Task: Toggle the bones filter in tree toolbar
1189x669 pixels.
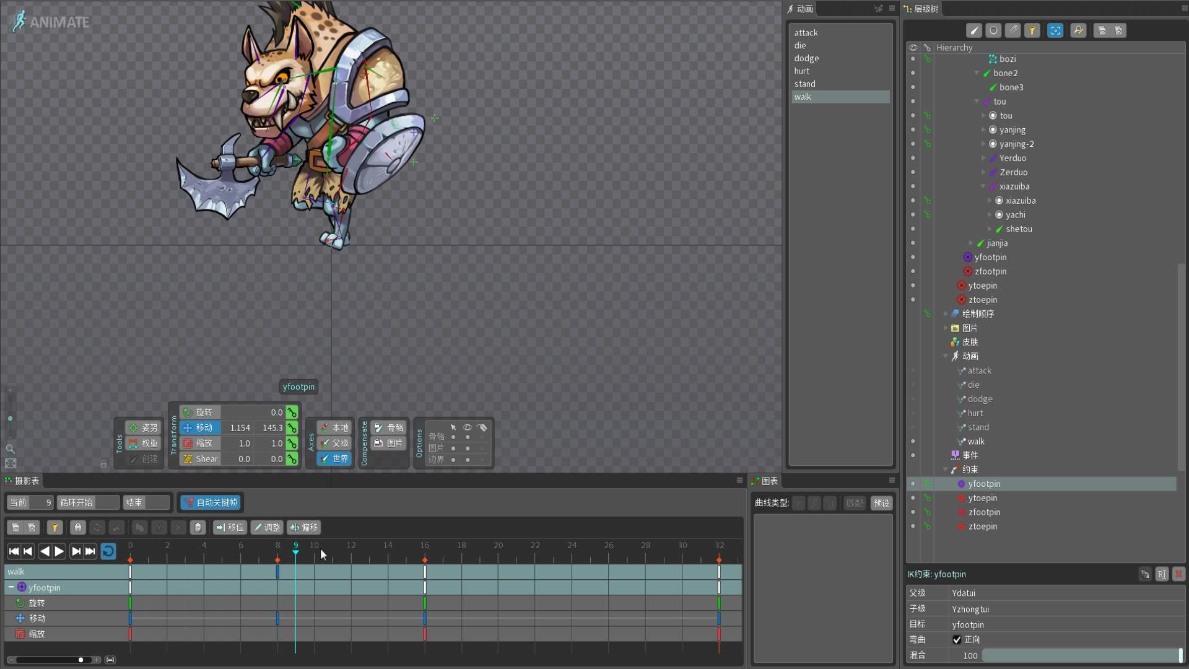Action: coord(974,30)
